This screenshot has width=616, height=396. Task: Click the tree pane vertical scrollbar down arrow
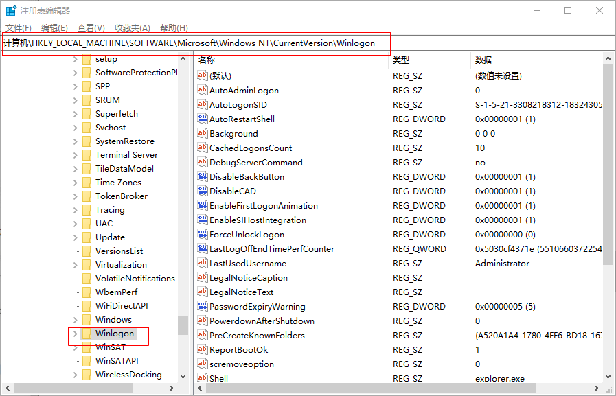(183, 376)
